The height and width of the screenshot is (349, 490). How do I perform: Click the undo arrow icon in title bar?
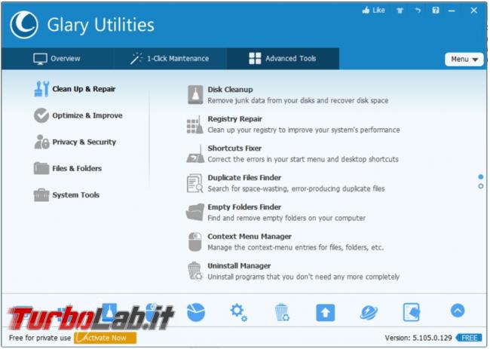(418, 11)
